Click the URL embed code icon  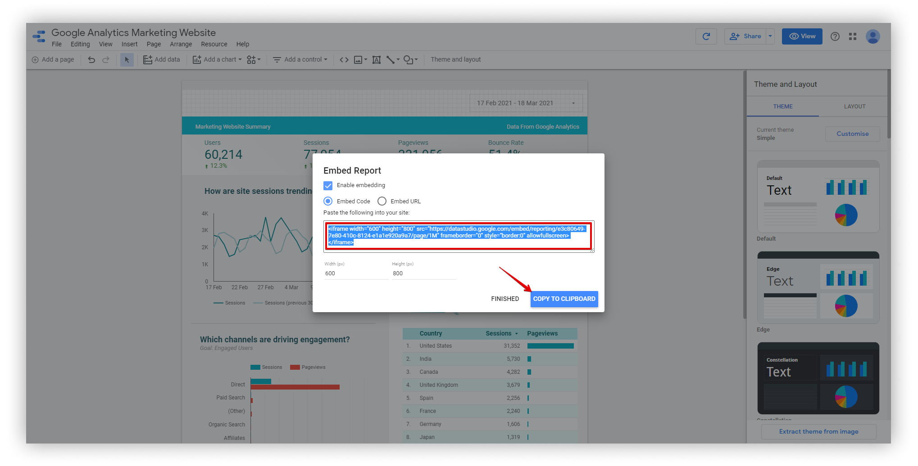coord(344,59)
